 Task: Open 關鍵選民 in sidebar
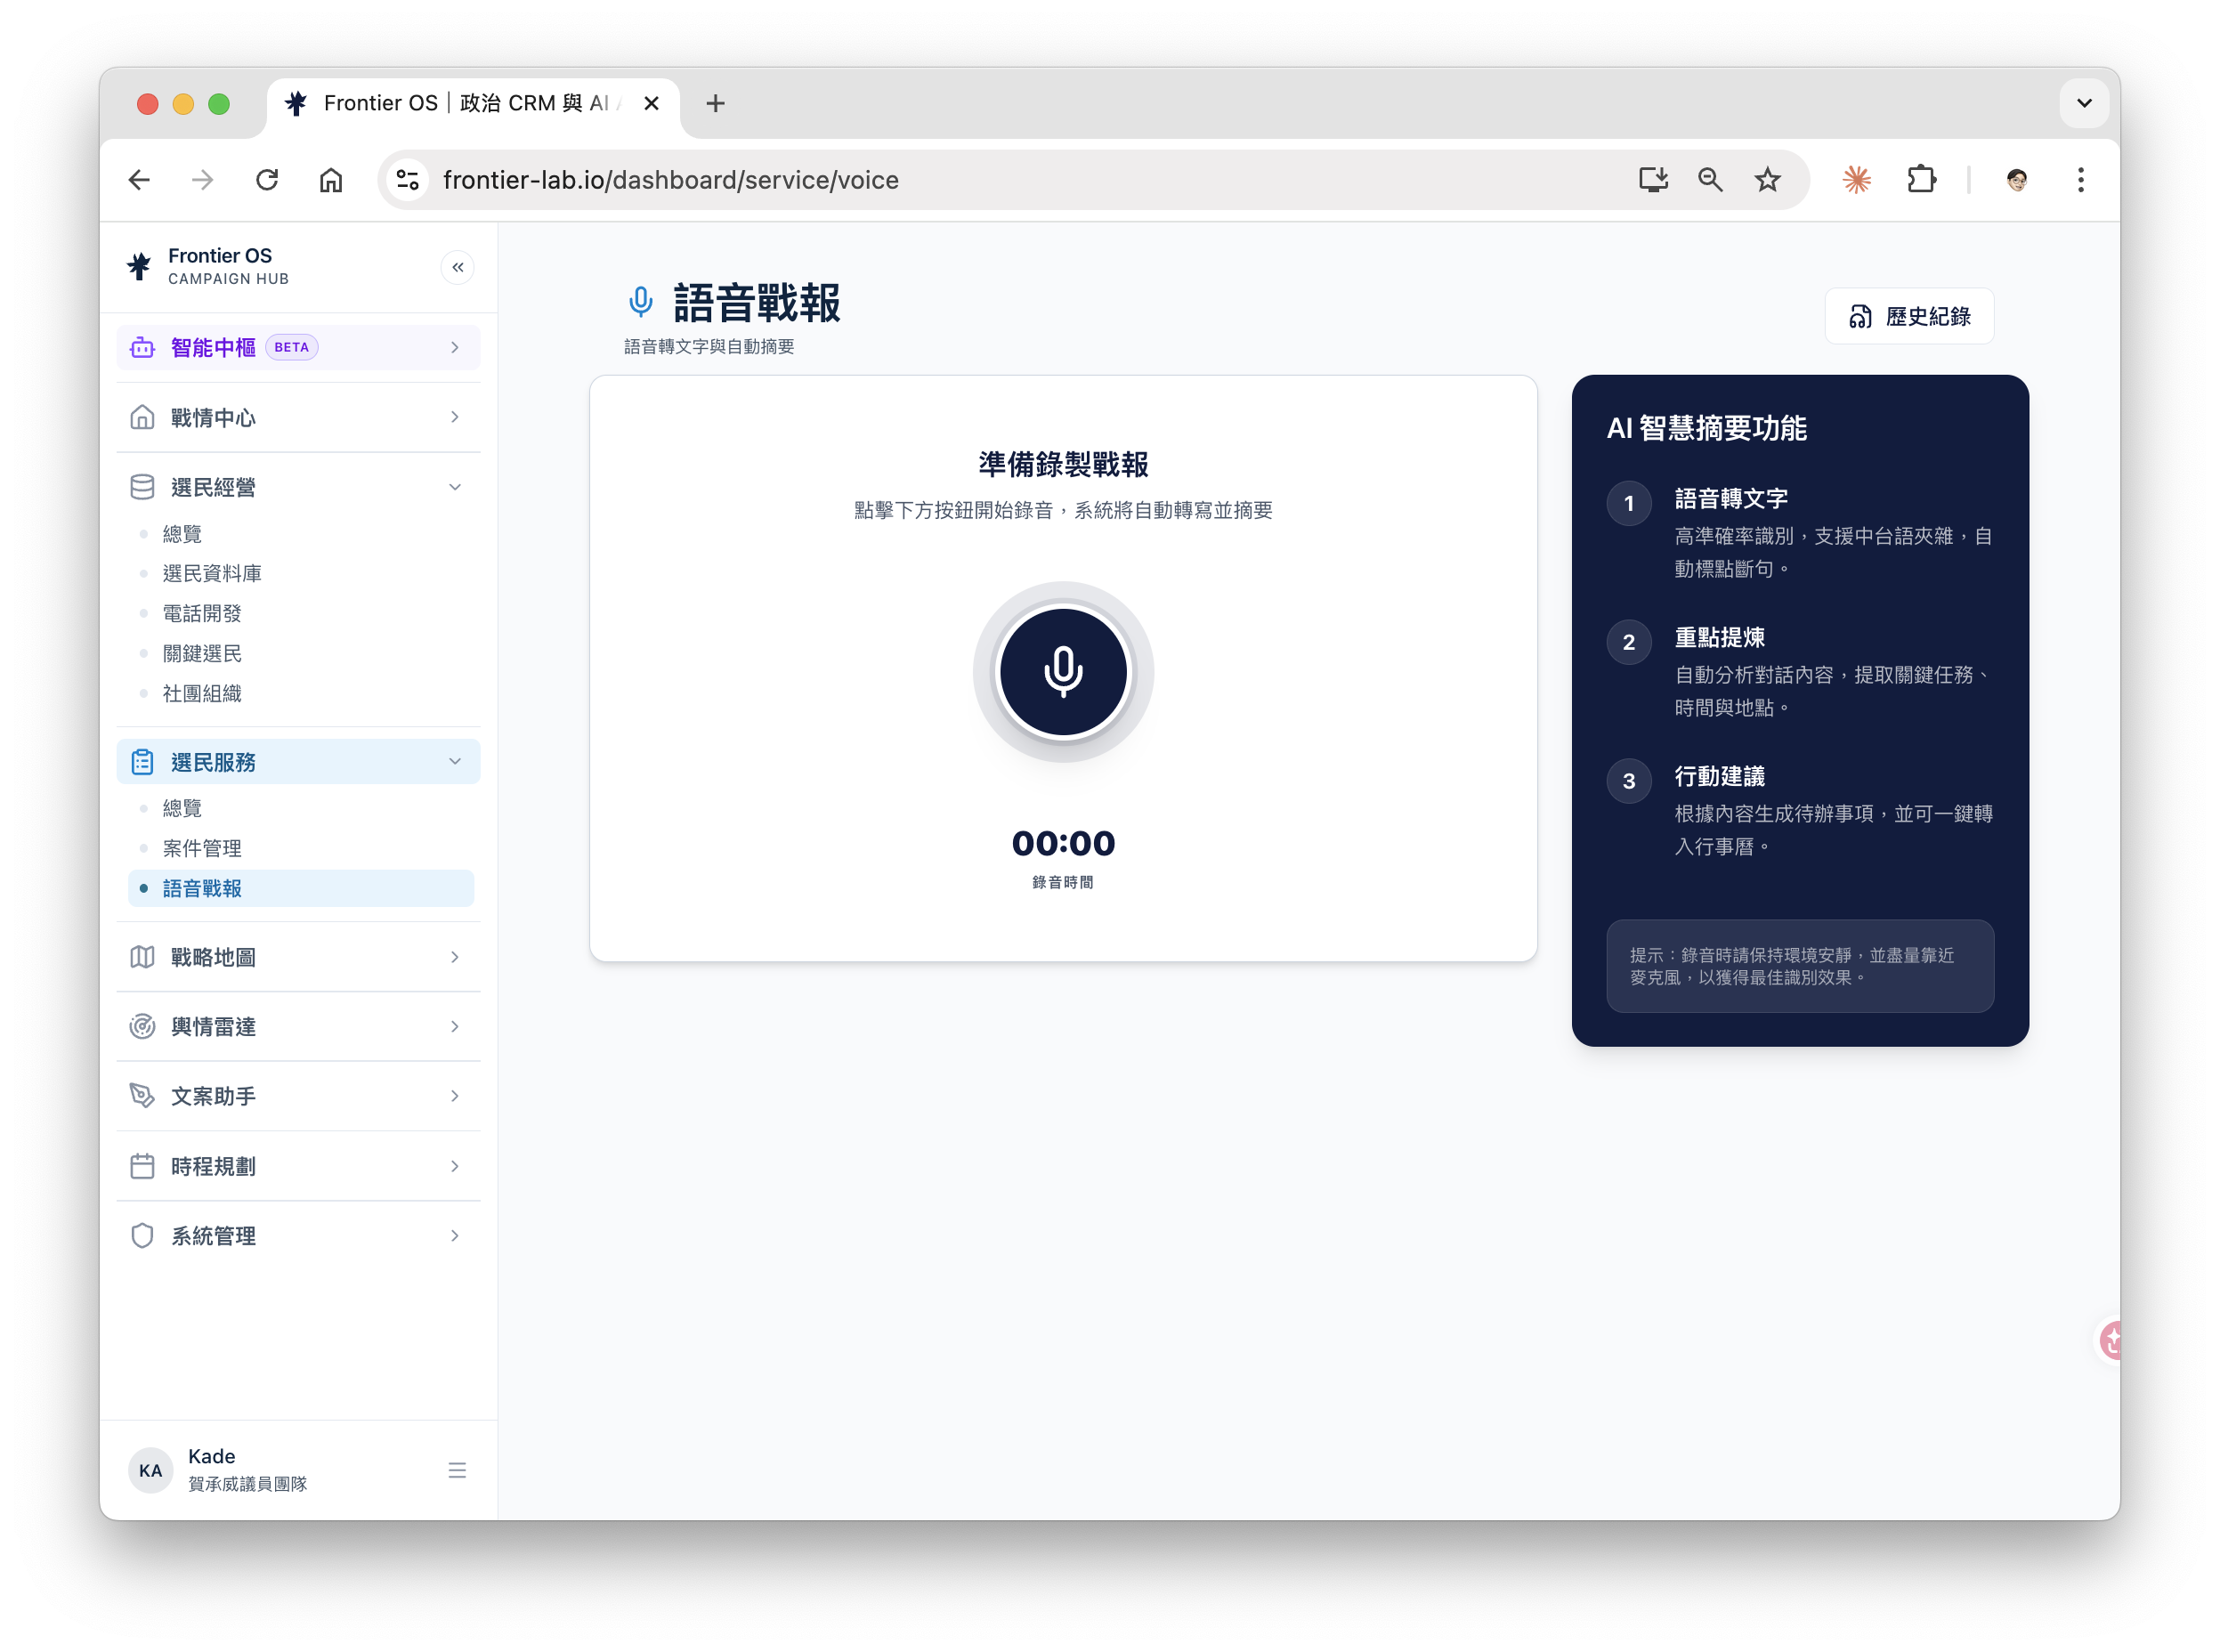301,653
